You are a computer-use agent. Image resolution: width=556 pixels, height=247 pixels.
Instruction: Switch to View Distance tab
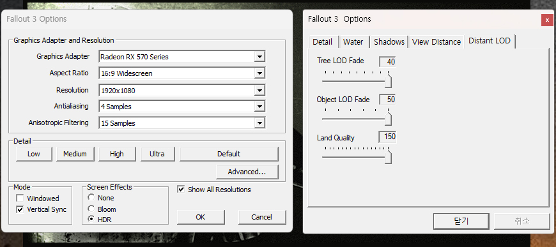[x=436, y=42]
